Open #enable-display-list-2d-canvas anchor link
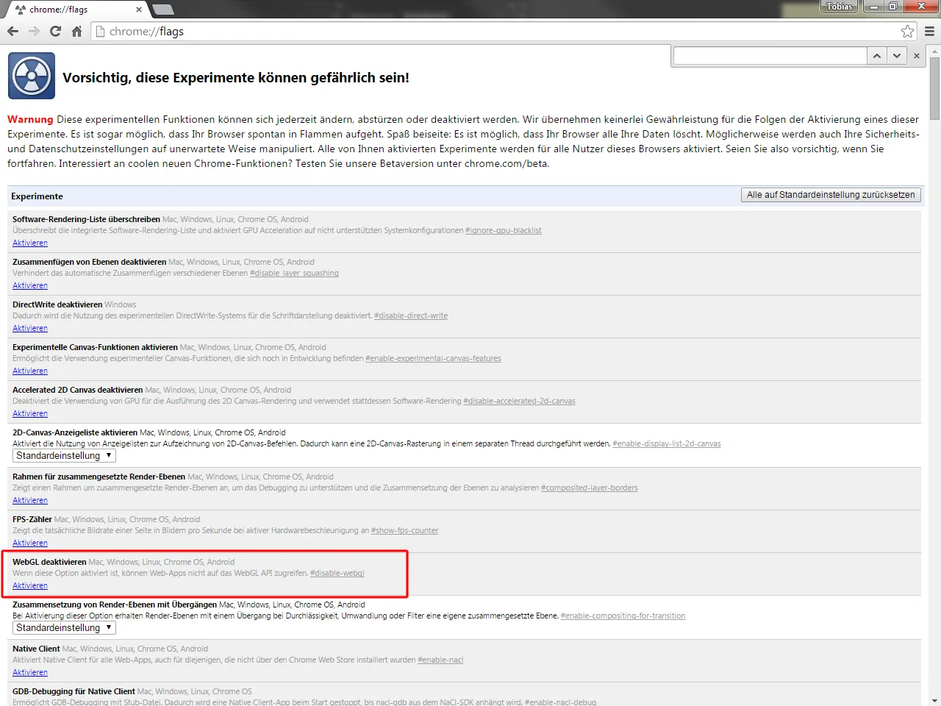941x706 pixels. 667,444
